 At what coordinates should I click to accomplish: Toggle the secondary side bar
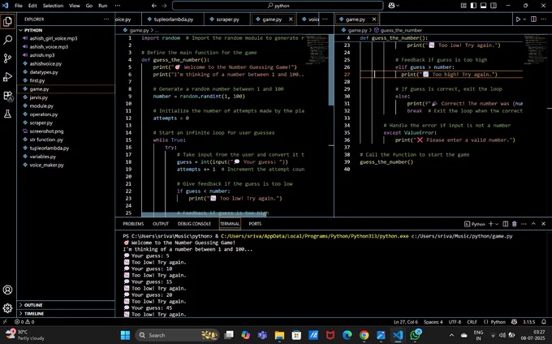point(494,6)
